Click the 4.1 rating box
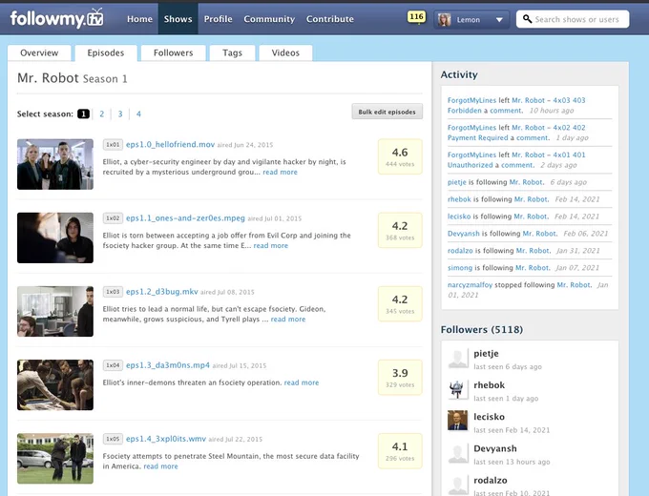 [400, 451]
